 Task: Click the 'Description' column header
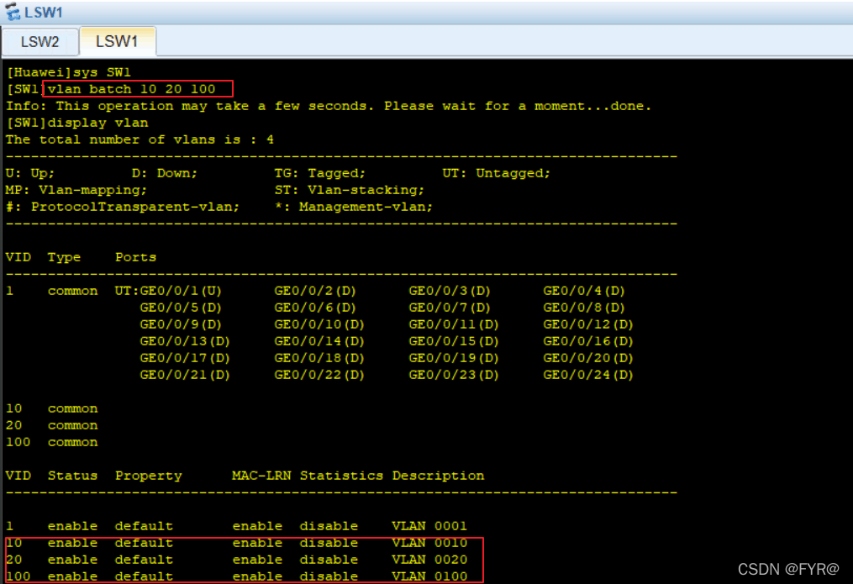(x=438, y=476)
